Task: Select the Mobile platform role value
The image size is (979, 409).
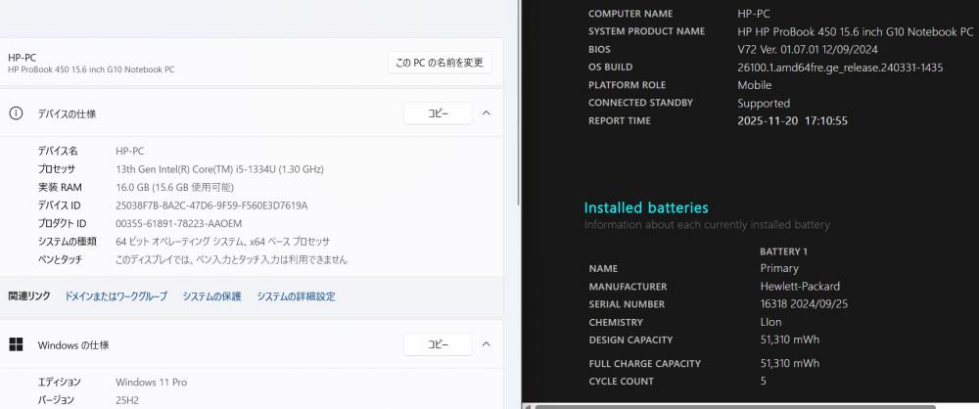Action: 754,85
